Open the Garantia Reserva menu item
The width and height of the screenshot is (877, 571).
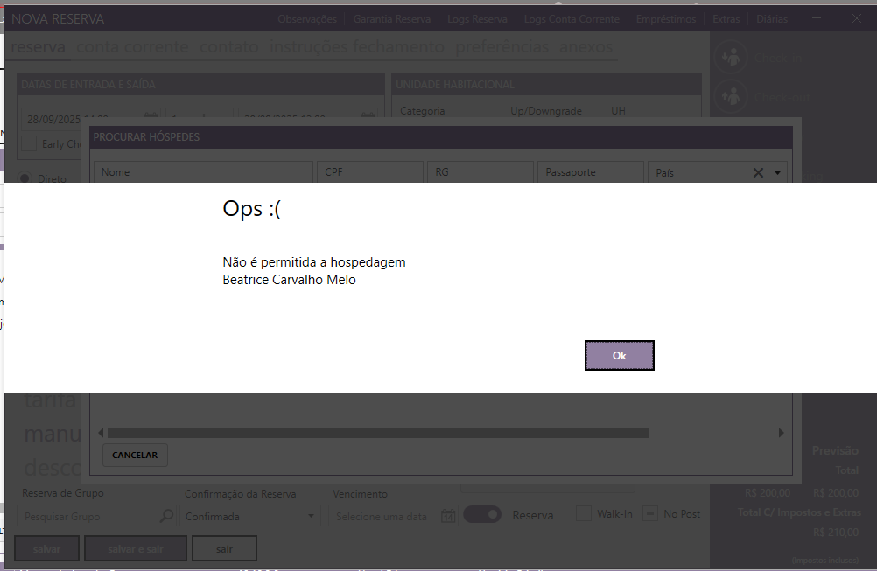[x=392, y=18]
